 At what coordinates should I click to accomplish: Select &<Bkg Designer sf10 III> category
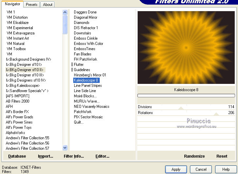pyautogui.click(x=25, y=75)
